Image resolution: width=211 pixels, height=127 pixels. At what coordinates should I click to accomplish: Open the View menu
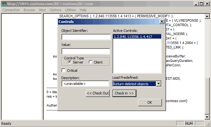coord(42,10)
